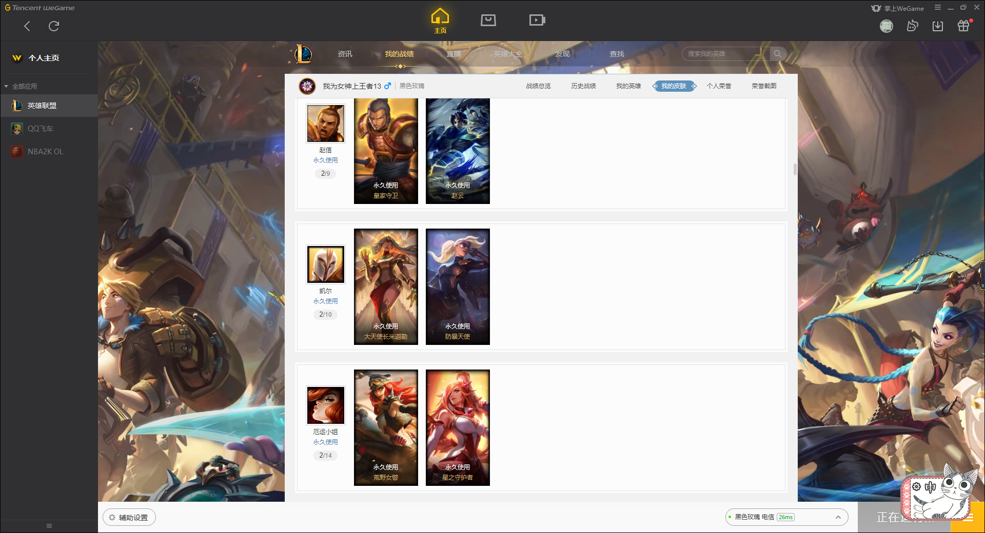Image resolution: width=985 pixels, height=533 pixels.
Task: Refresh the page with reload icon
Action: [x=54, y=26]
